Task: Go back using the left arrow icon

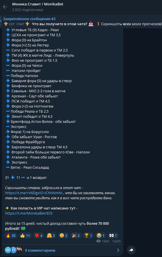Action: click(5, 7)
